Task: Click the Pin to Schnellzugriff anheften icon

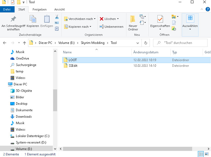Action: pos(13,19)
